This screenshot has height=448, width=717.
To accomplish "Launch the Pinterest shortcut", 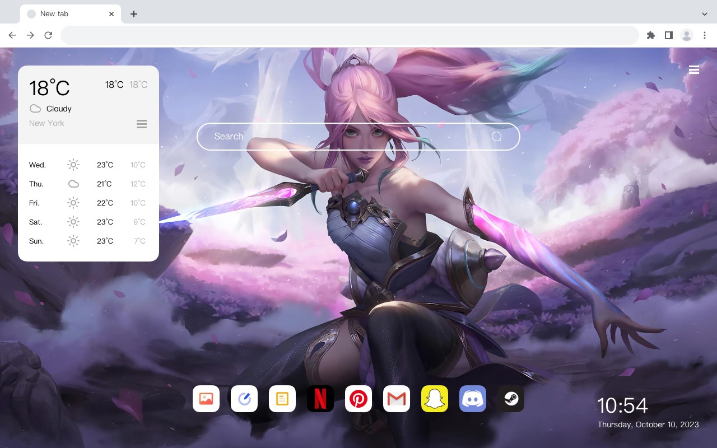I will 358,399.
